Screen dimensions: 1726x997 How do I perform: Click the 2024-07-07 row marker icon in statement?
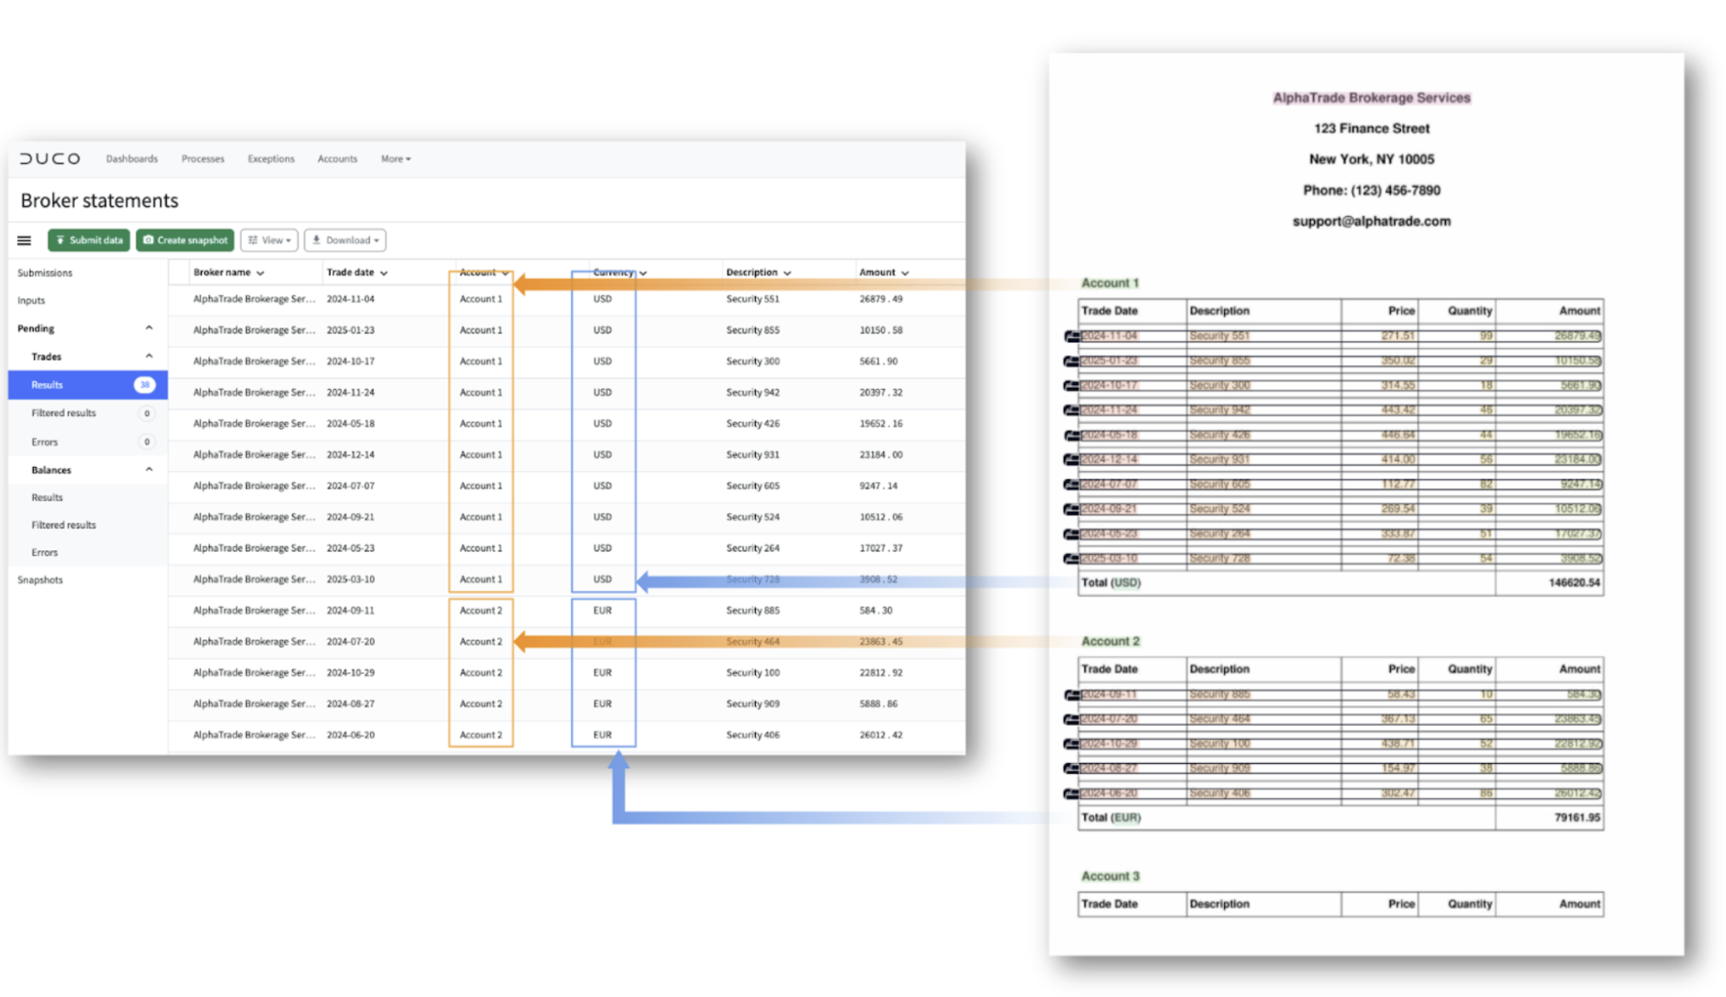1072,485
